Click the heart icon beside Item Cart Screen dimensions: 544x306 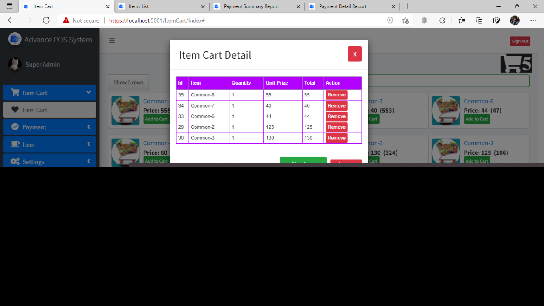pos(15,110)
